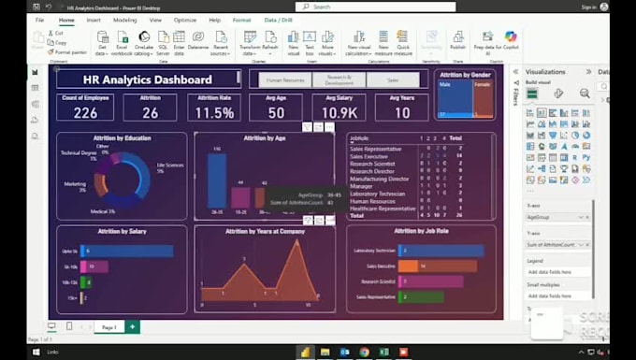The image size is (636, 360).
Task: Open Copilot from the ribbon
Action: (511, 40)
